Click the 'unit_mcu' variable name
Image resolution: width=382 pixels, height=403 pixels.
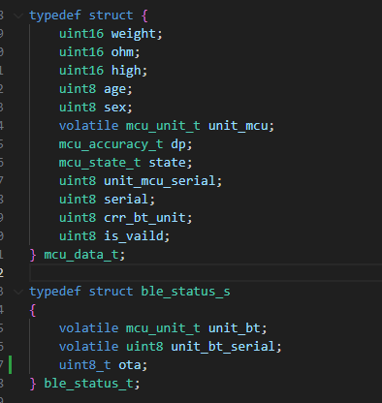(239, 126)
